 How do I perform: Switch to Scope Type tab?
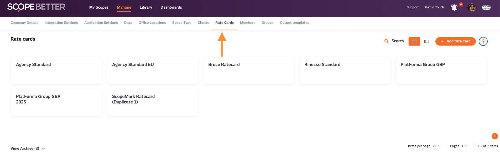tap(182, 23)
